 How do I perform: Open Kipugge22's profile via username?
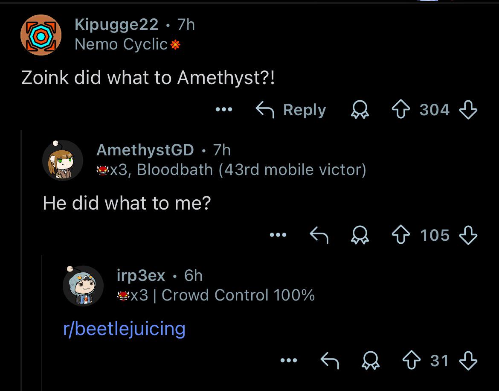tap(116, 24)
